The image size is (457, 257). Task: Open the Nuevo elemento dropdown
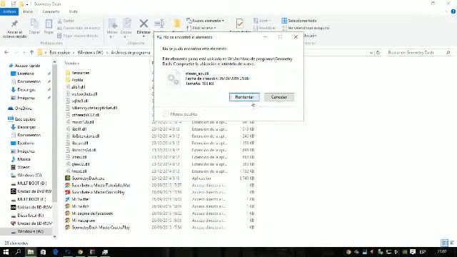(x=206, y=21)
